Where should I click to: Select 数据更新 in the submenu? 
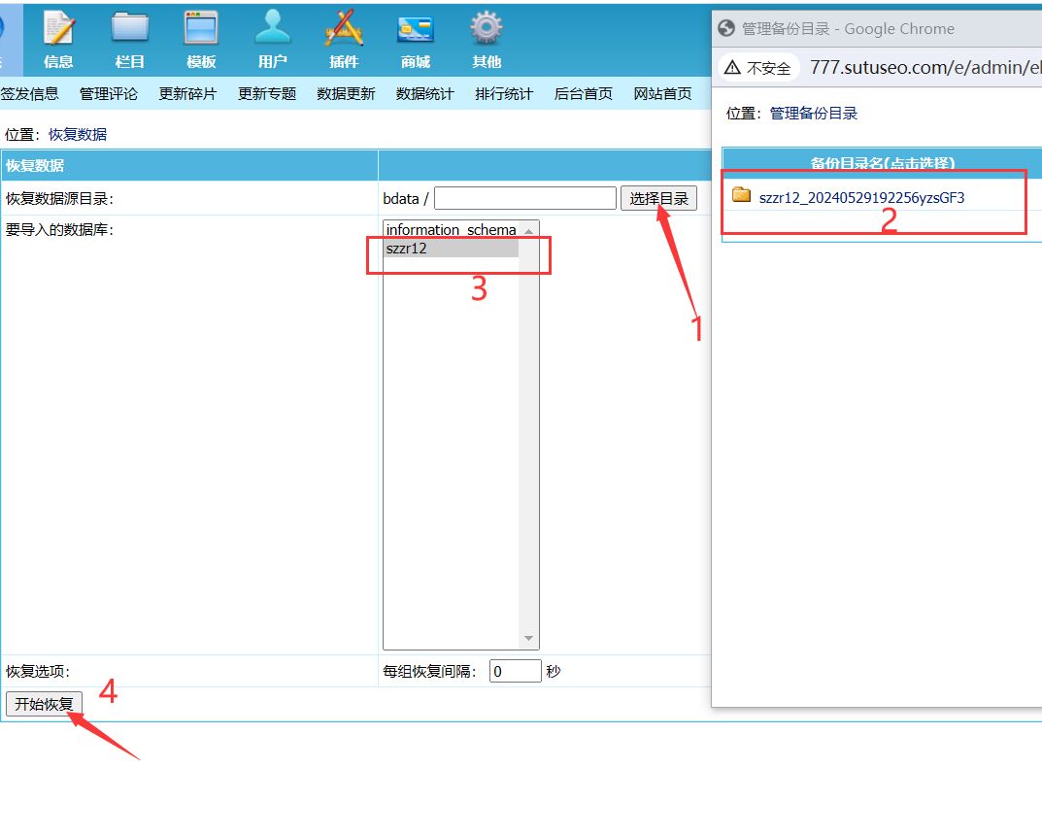click(x=346, y=94)
